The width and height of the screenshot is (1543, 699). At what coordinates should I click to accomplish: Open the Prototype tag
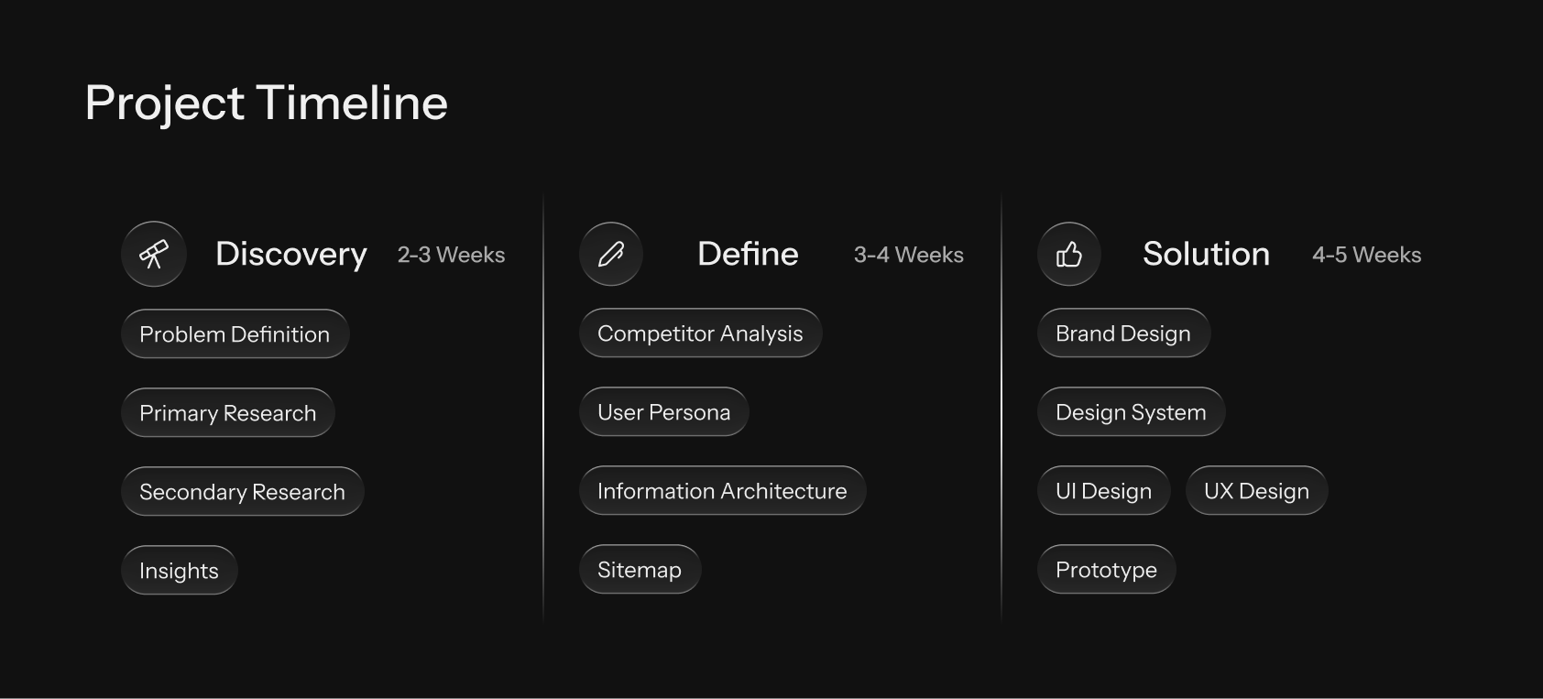1106,570
